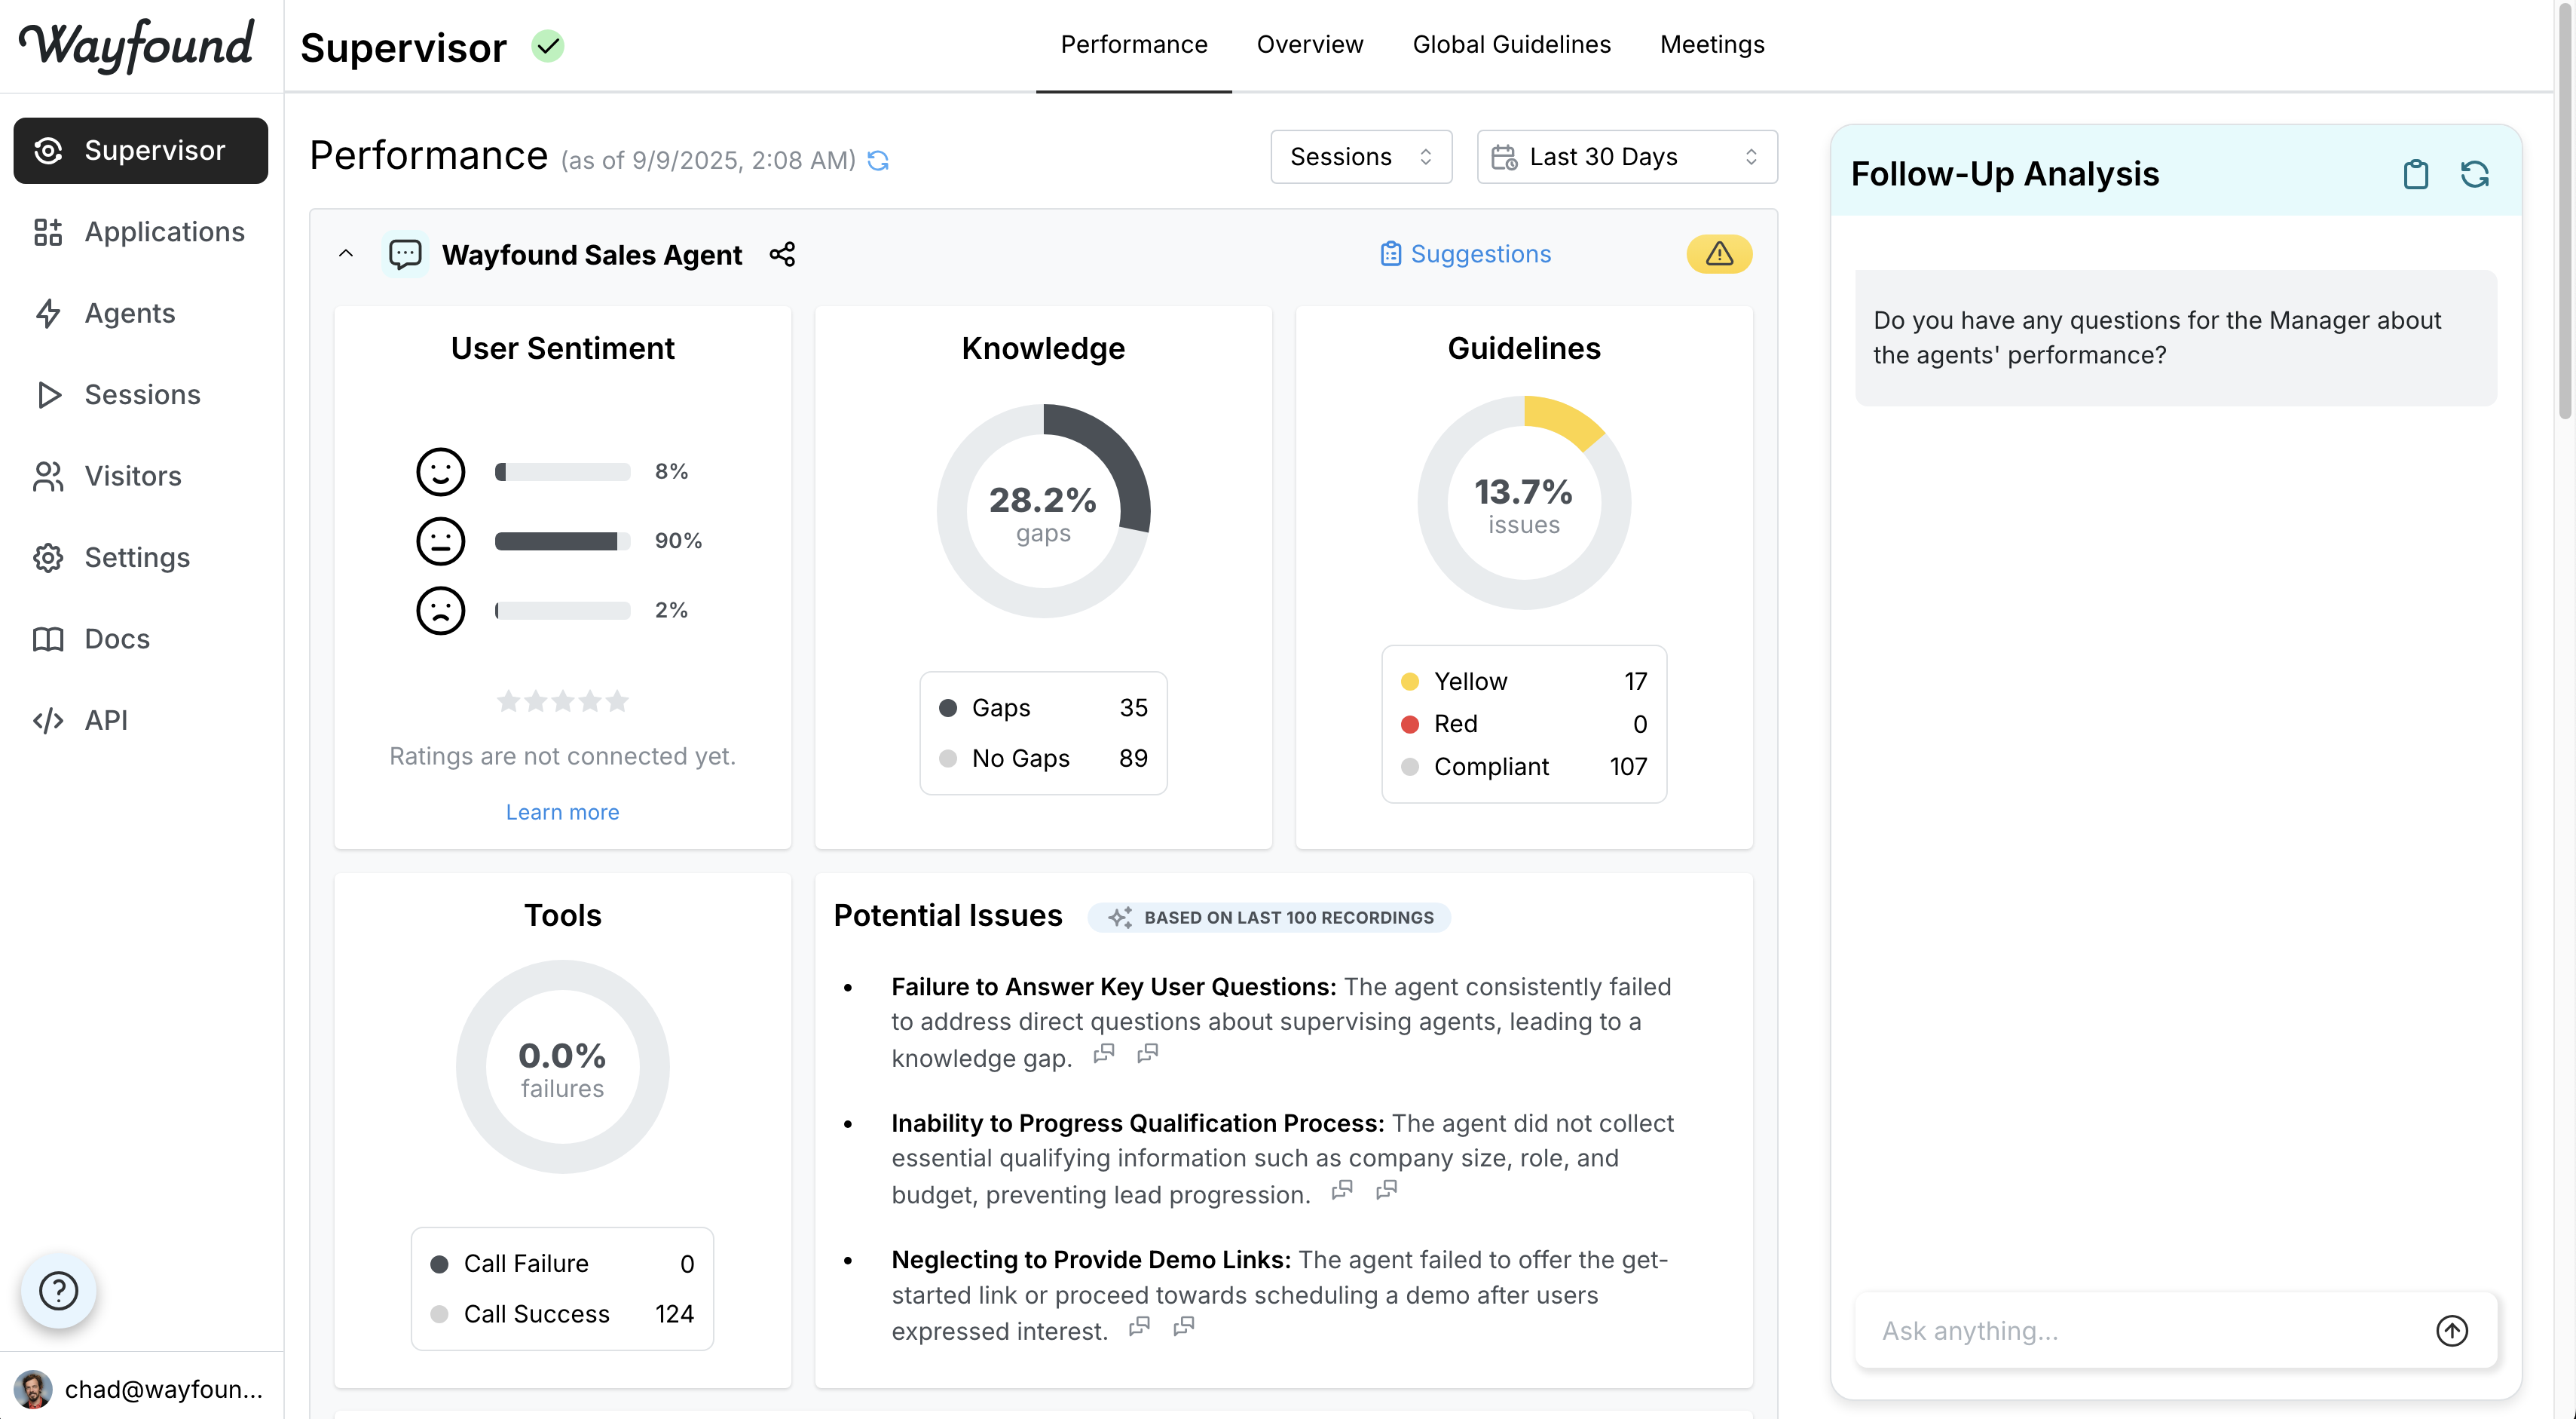Refresh the Follow-Up Analysis panel
This screenshot has width=2576, height=1419.
(x=2474, y=174)
